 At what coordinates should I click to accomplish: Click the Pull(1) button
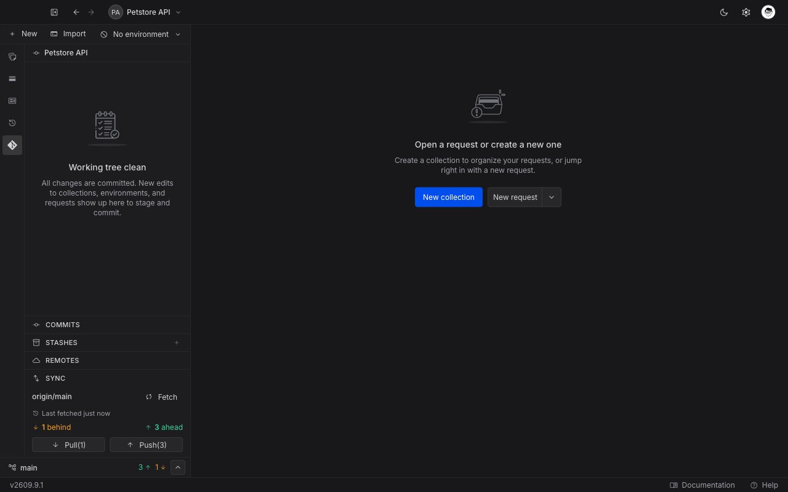point(68,445)
